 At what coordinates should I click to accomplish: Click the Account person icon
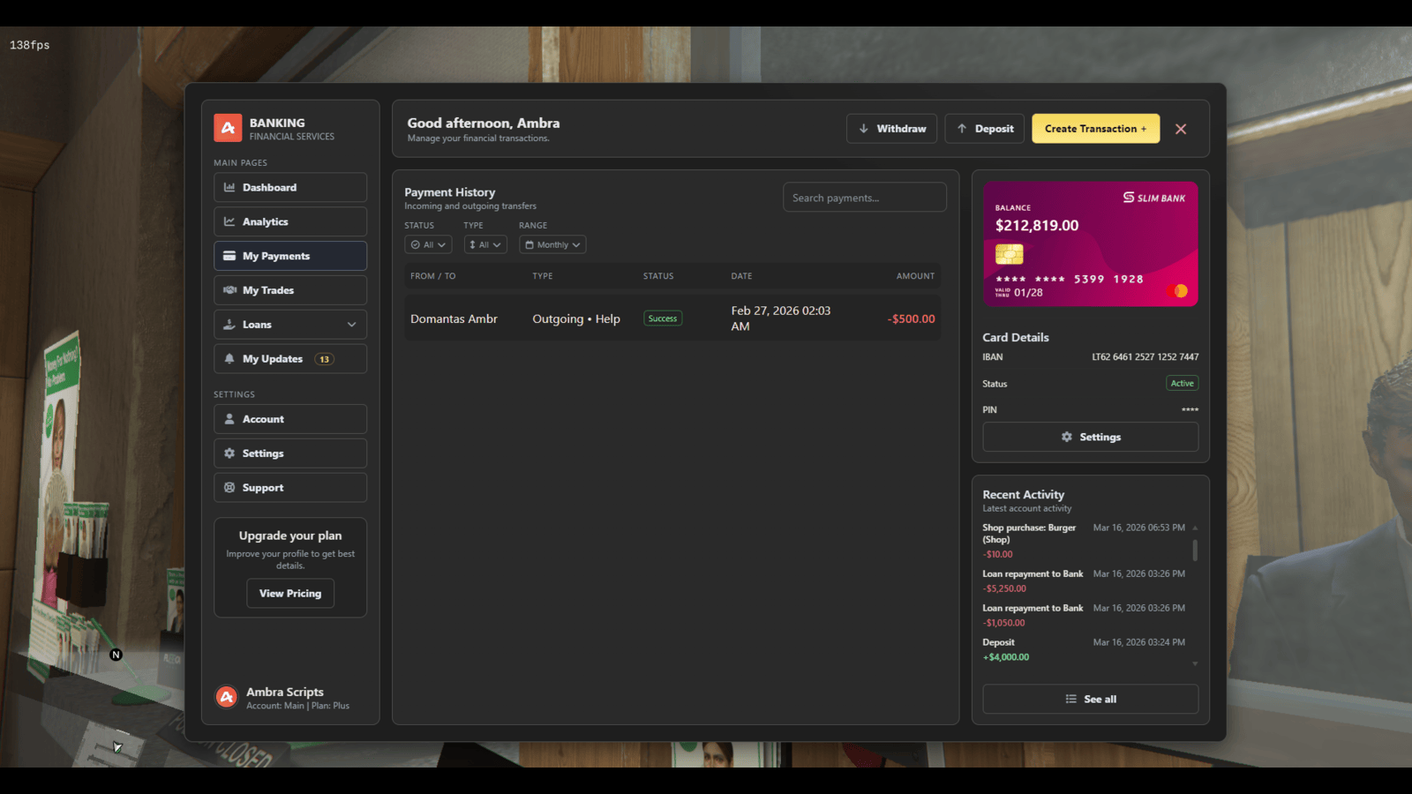pyautogui.click(x=229, y=419)
